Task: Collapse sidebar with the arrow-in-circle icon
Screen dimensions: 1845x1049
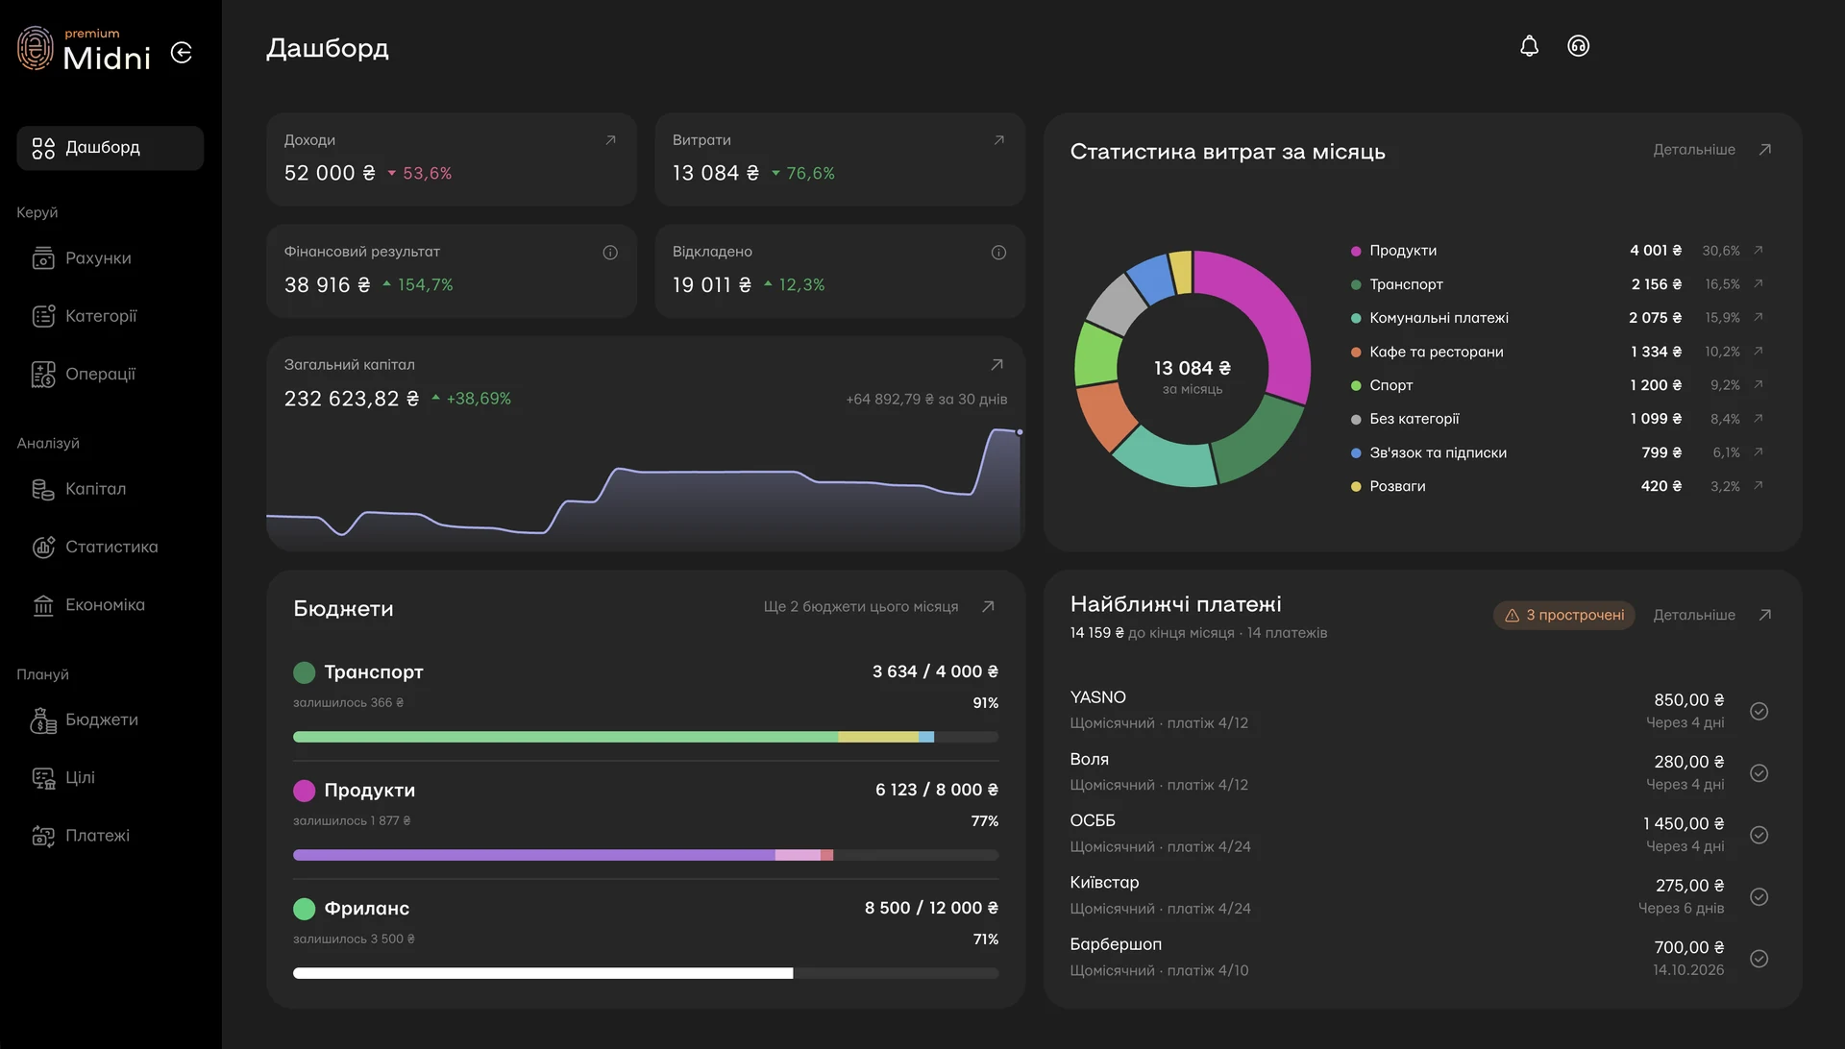Action: coord(182,53)
